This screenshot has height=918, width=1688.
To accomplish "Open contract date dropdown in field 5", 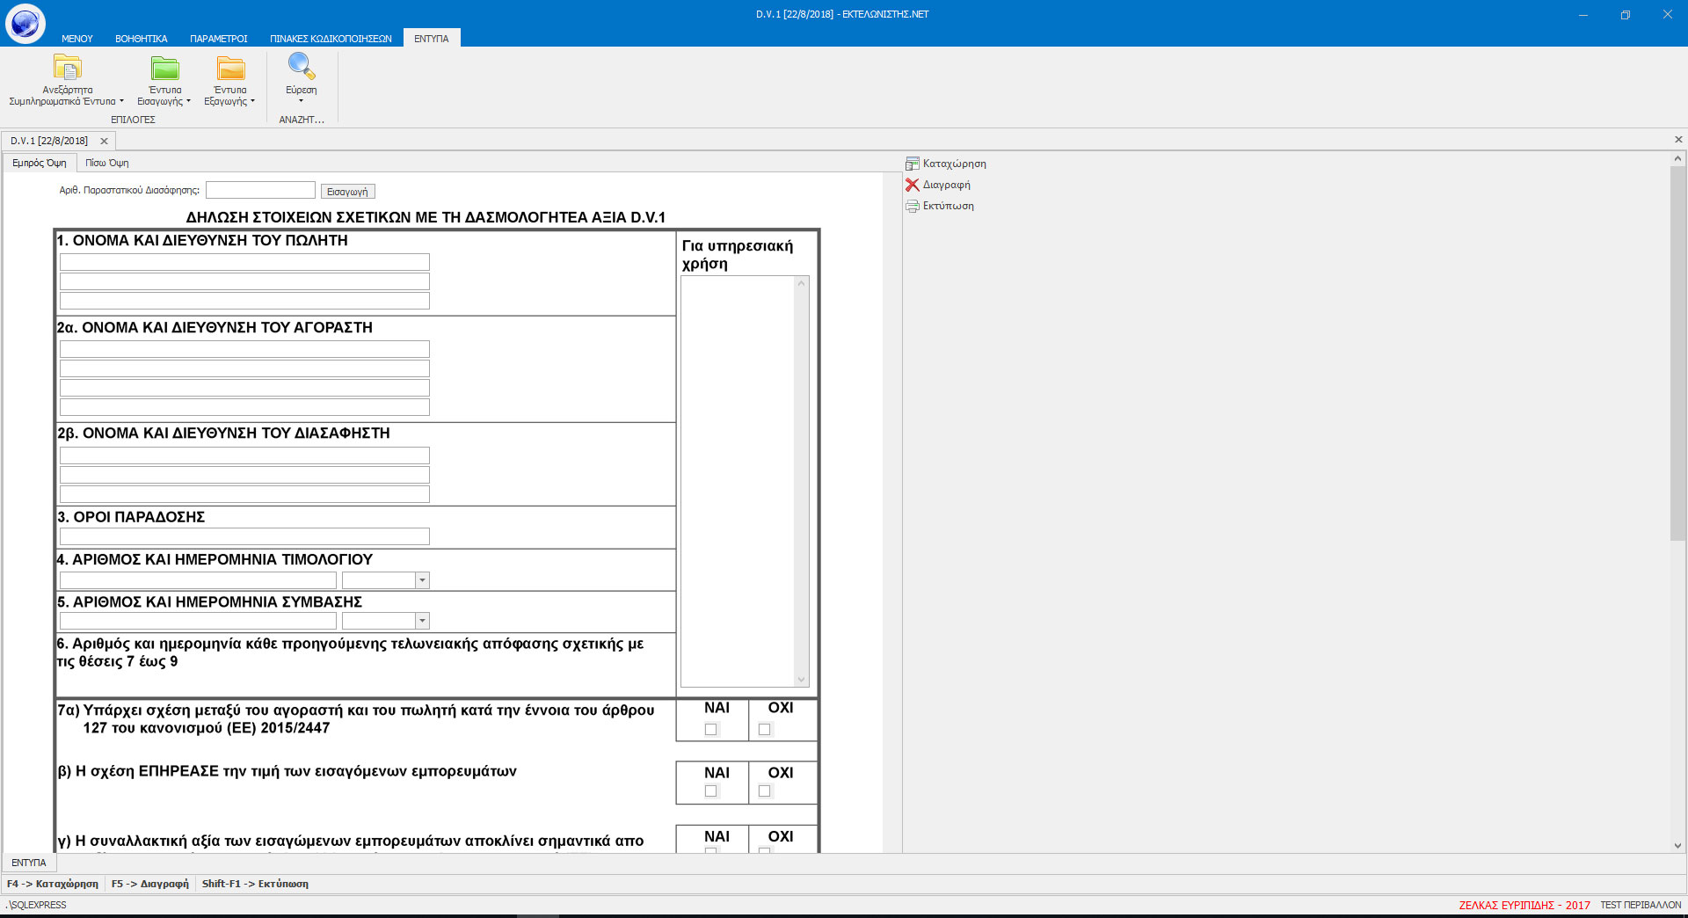I will tap(422, 621).
